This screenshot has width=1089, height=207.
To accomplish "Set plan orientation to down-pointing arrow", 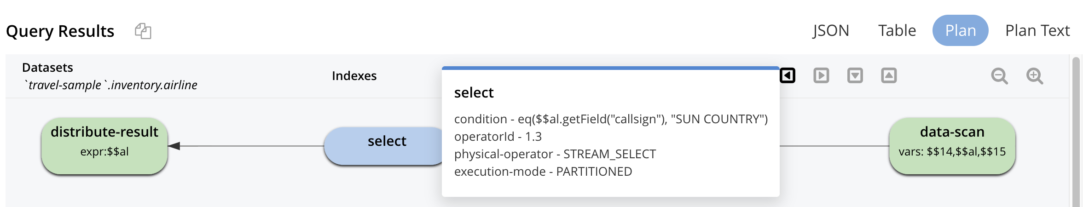I will 855,75.
